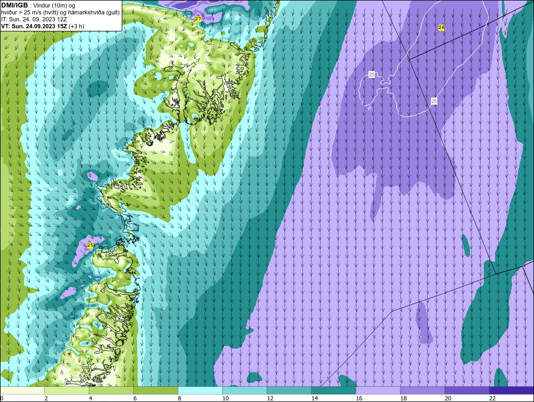The width and height of the screenshot is (534, 402).
Task: Click the yellow "25" max gust marker
Action: 90,245
